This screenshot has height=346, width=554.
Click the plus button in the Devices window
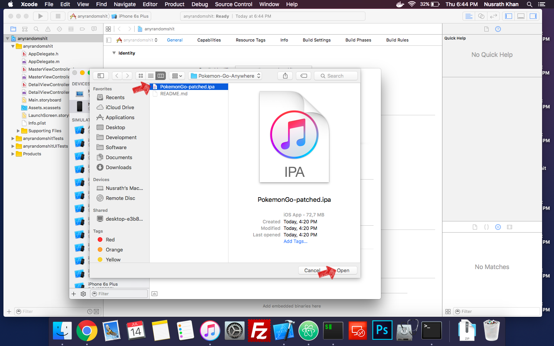point(73,294)
